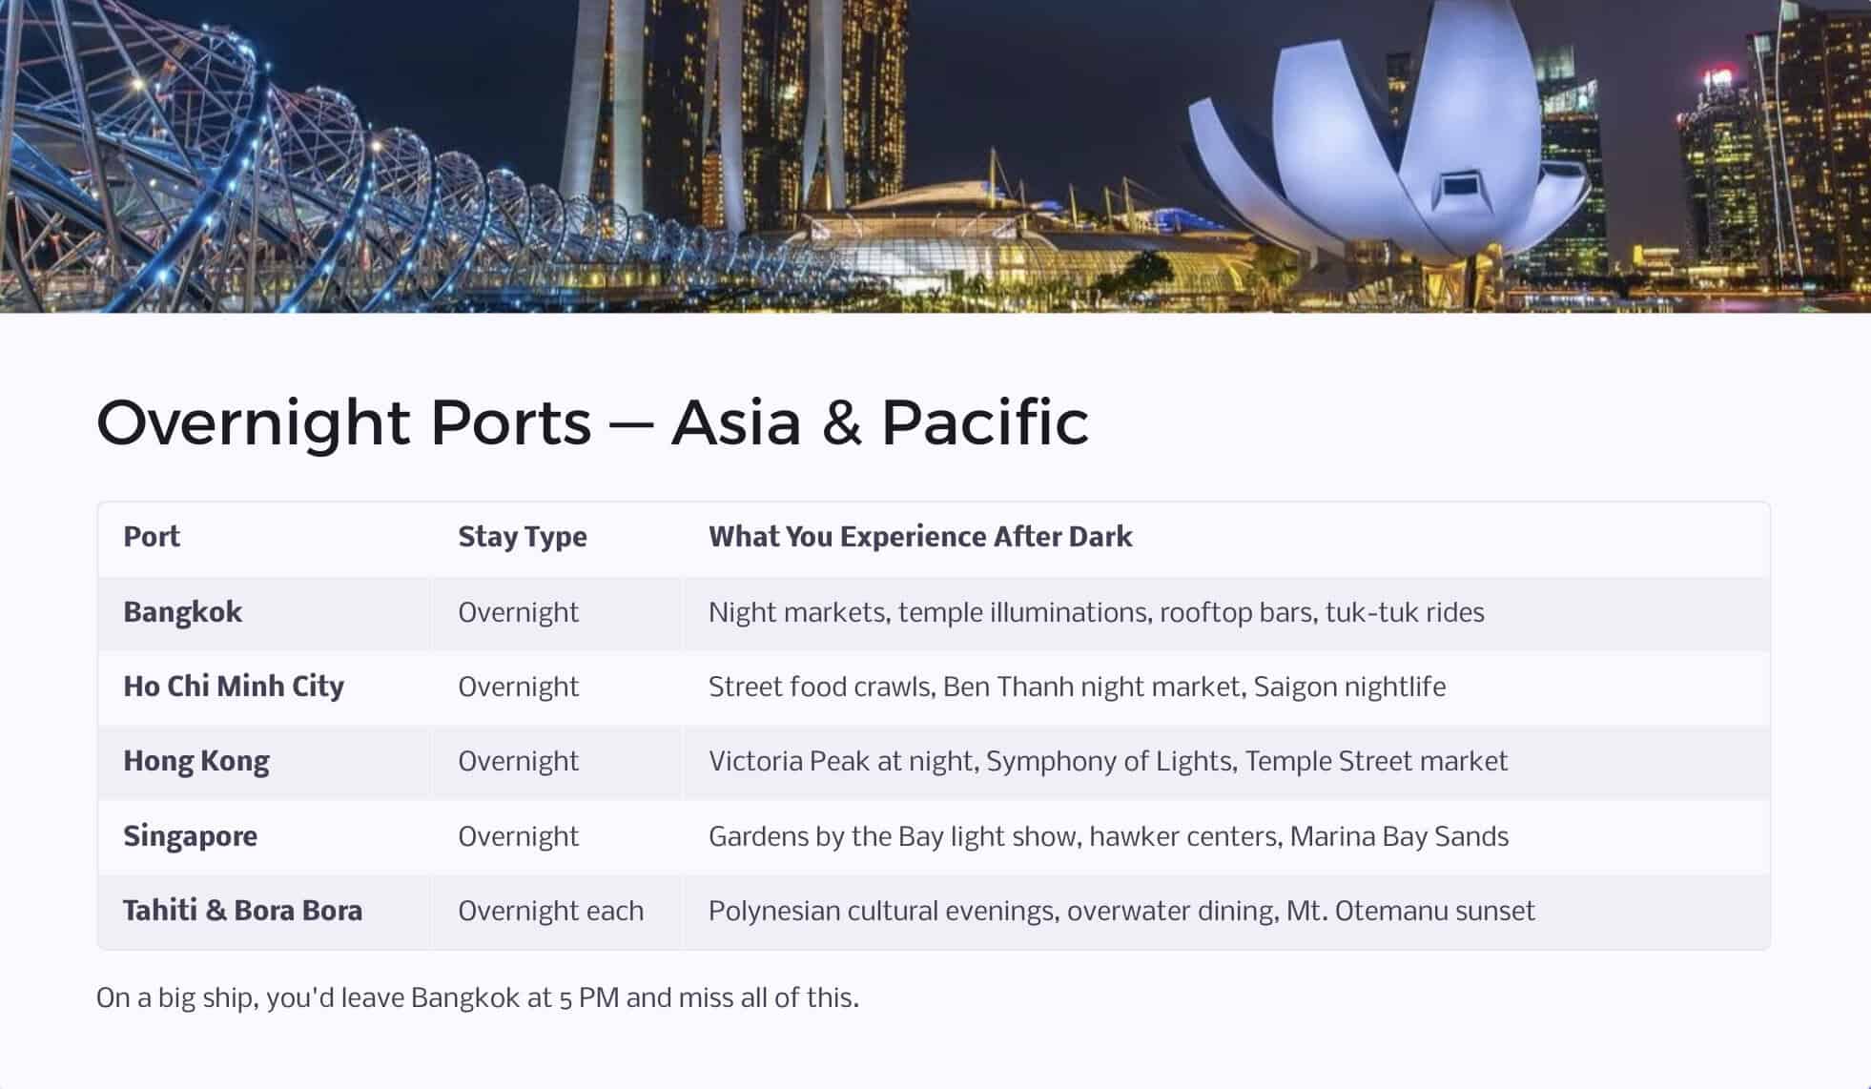Image resolution: width=1871 pixels, height=1089 pixels.
Task: Select the "Tahiti & Bora Bora" cell
Action: tap(242, 911)
